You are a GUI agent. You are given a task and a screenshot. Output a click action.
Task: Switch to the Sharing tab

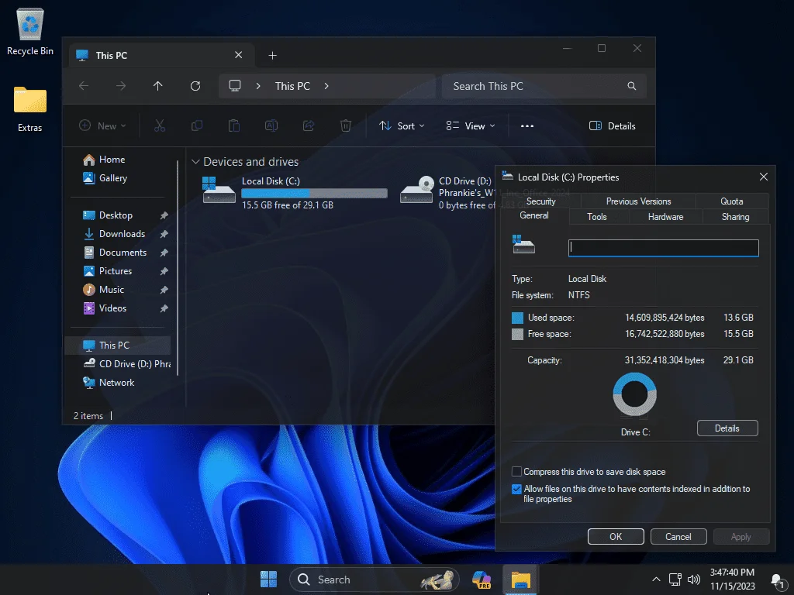click(x=735, y=217)
